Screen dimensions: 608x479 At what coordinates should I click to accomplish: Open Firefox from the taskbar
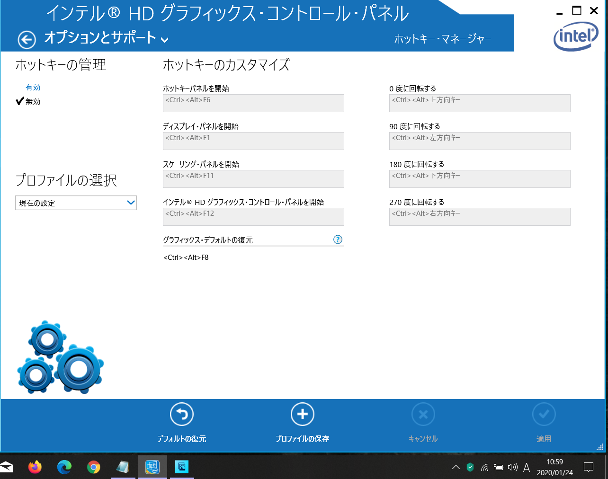[x=35, y=467]
